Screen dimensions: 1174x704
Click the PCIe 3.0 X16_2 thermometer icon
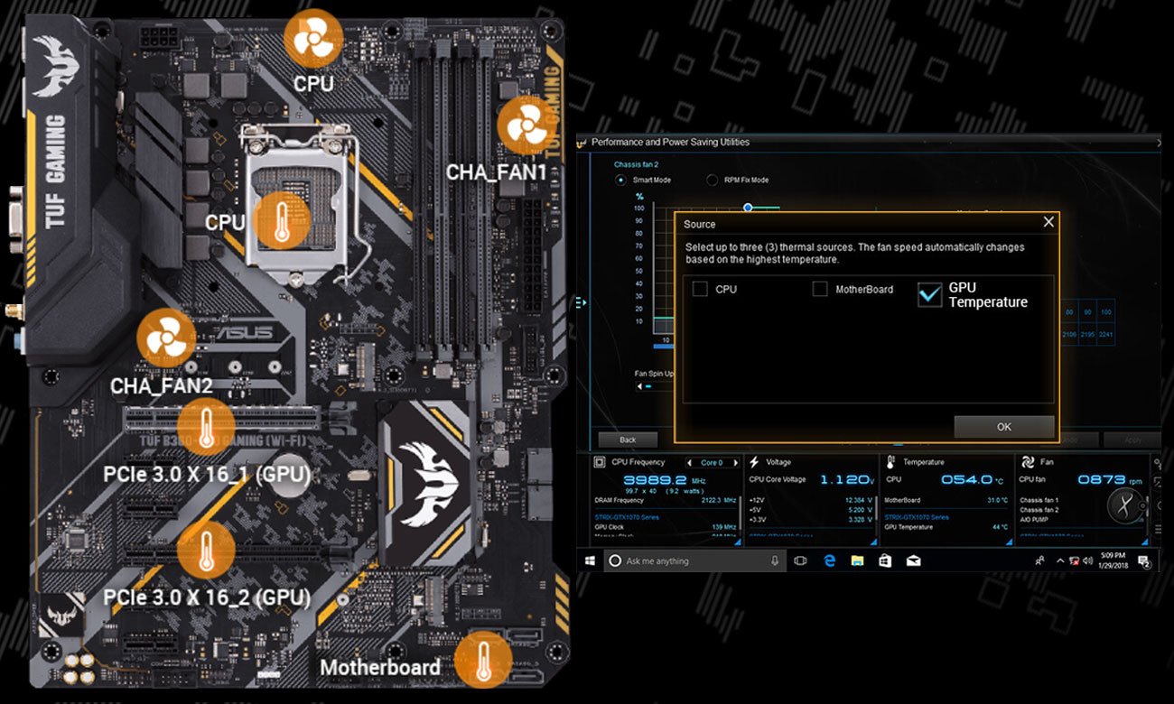point(207,549)
